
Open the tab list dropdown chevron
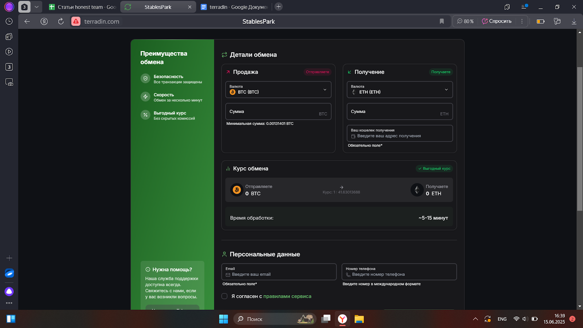click(36, 7)
